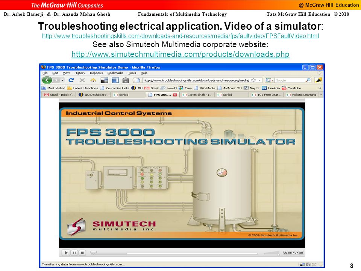Click the grid icon in status bar
The image size is (361, 271).
click(x=308, y=264)
